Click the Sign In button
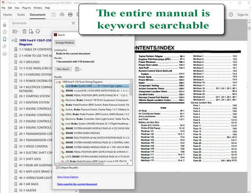 coord(242,15)
